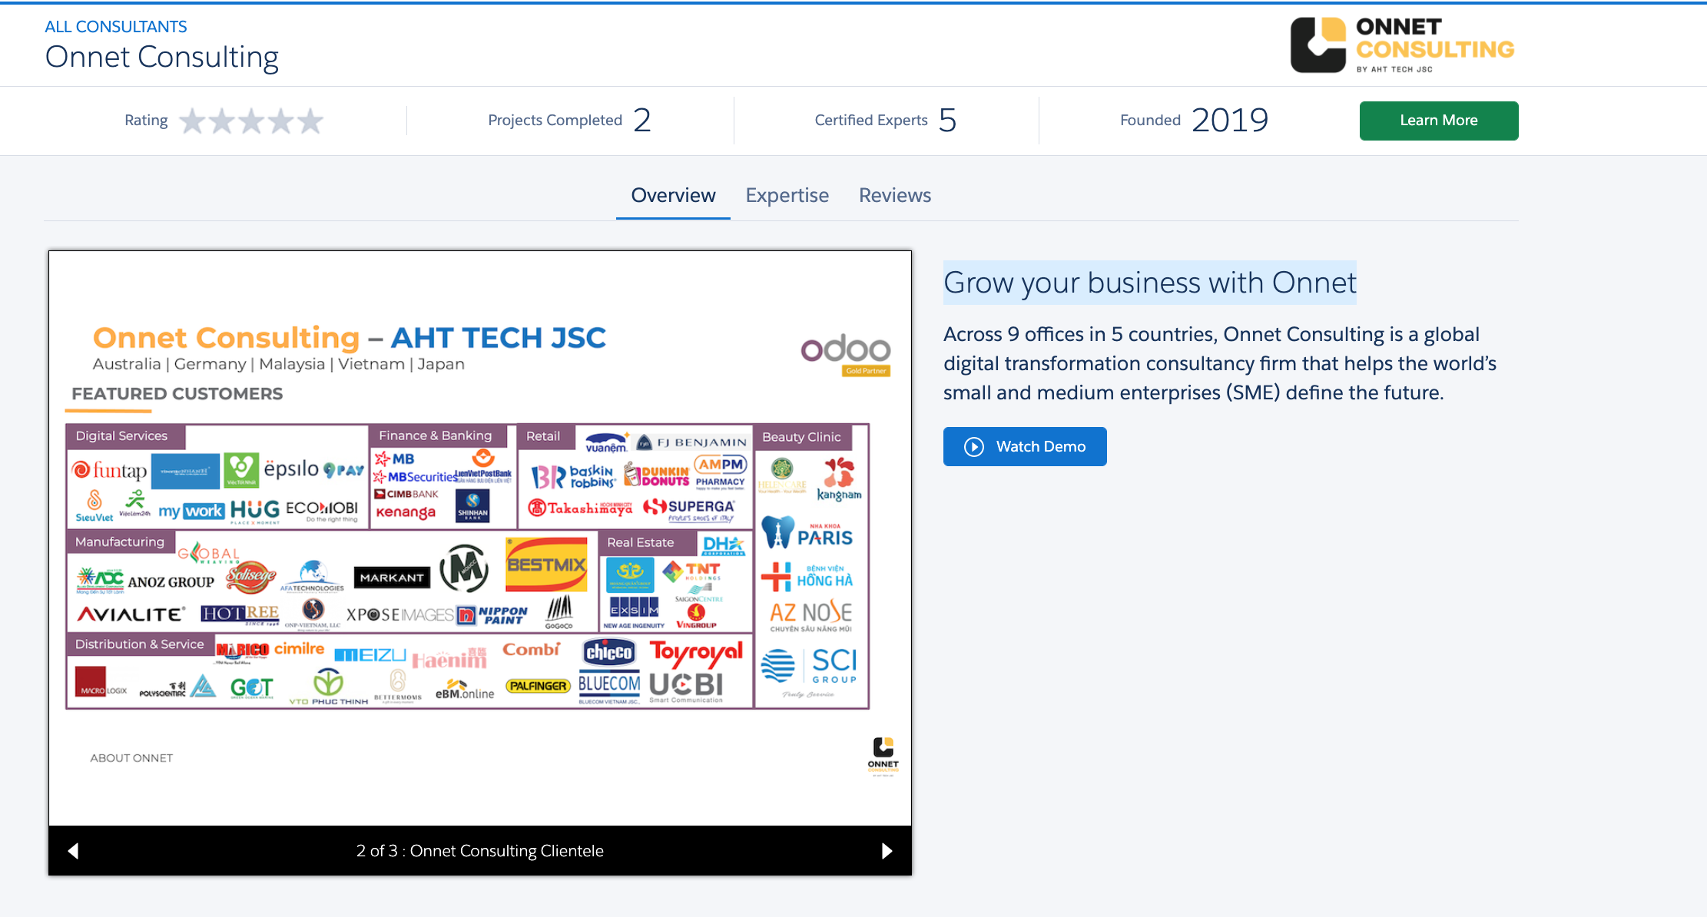This screenshot has height=917, width=1707.
Task: Click the Certified Experts count
Action: click(x=947, y=120)
